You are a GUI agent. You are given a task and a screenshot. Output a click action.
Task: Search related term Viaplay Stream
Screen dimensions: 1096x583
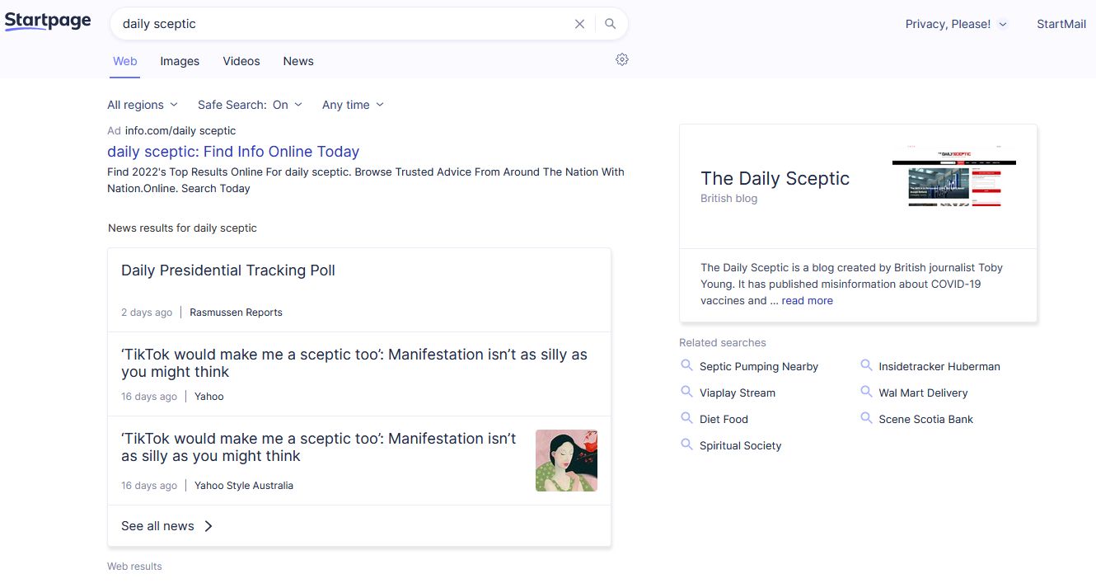(x=738, y=393)
